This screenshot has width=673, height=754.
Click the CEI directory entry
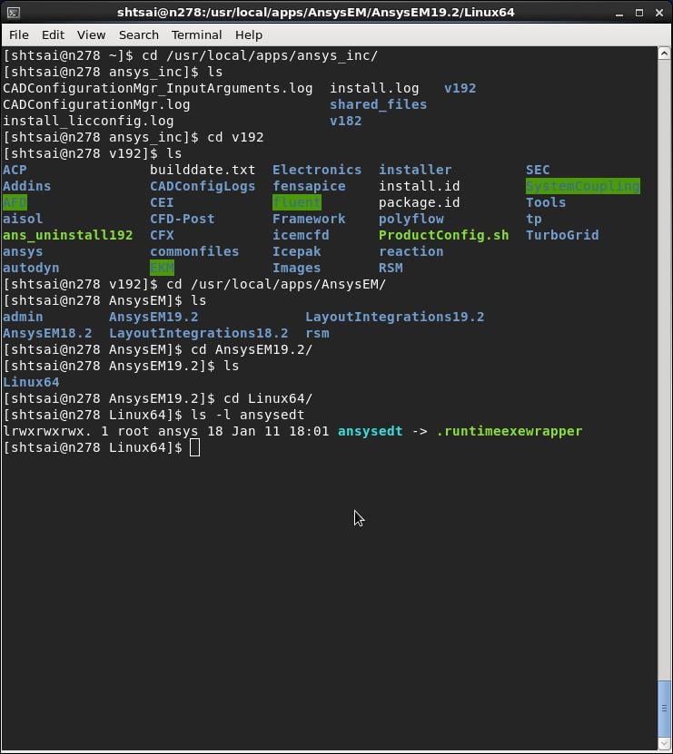coord(162,202)
